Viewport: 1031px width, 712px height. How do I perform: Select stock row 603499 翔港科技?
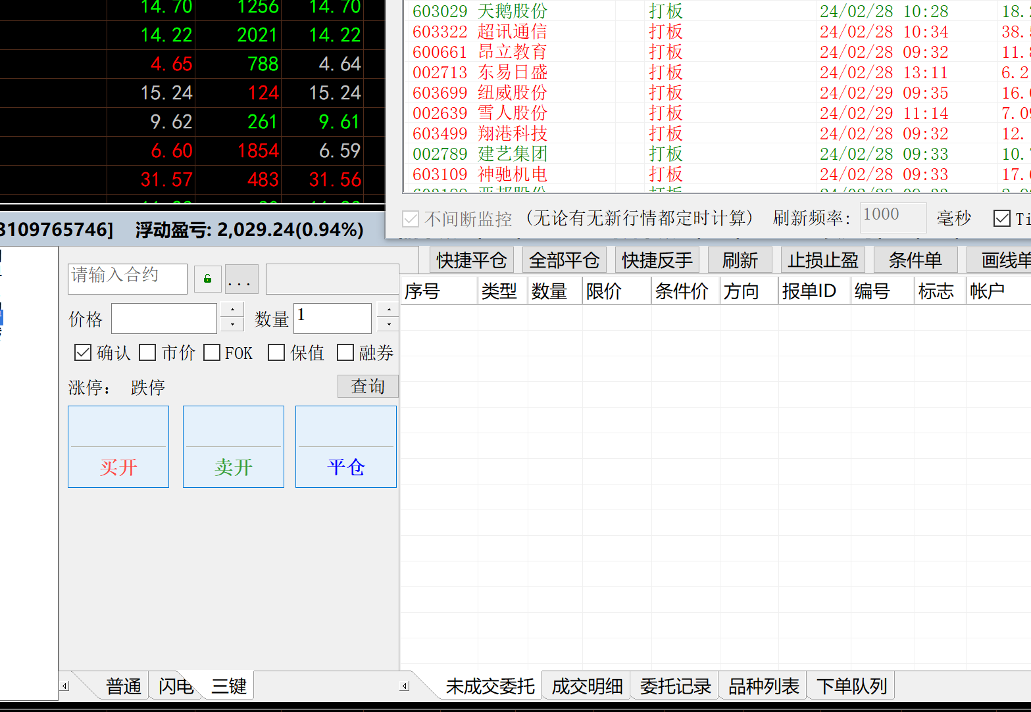717,133
